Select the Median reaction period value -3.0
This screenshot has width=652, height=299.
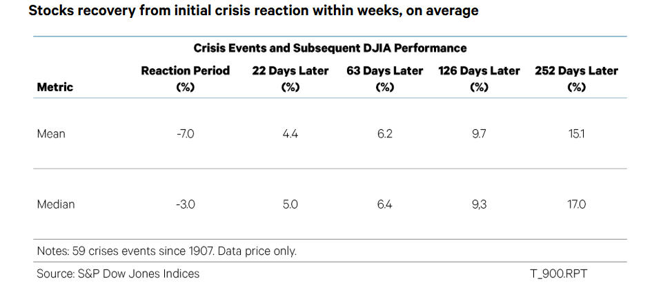click(x=186, y=204)
